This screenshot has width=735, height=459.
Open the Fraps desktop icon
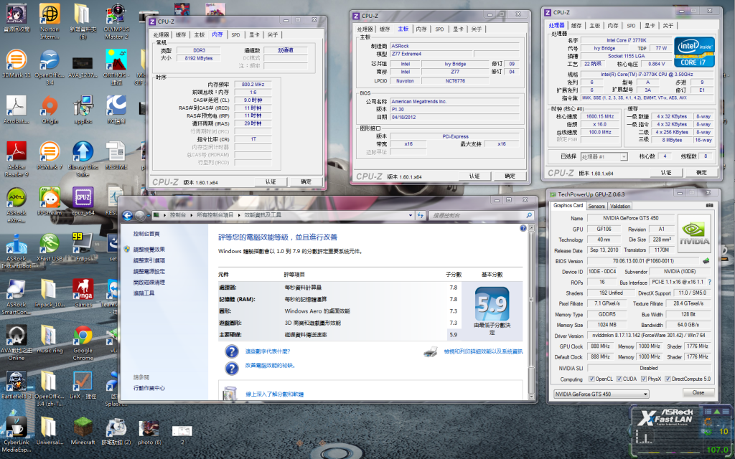83,247
